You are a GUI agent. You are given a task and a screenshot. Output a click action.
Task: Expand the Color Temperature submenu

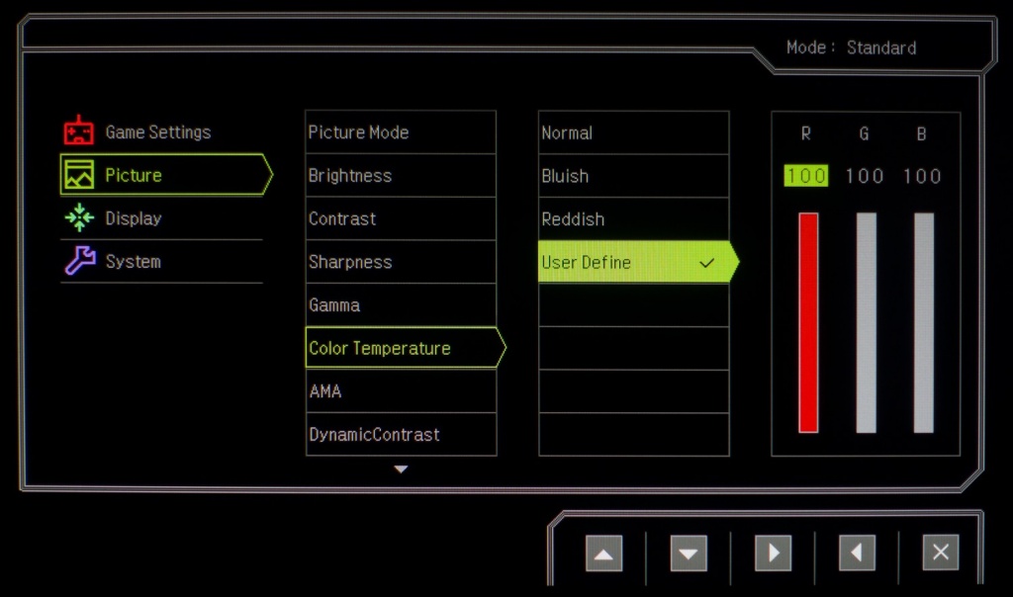[x=401, y=348]
